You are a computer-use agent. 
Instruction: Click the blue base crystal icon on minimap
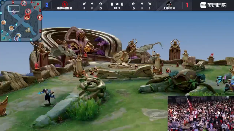pyautogui.click(x=4, y=38)
